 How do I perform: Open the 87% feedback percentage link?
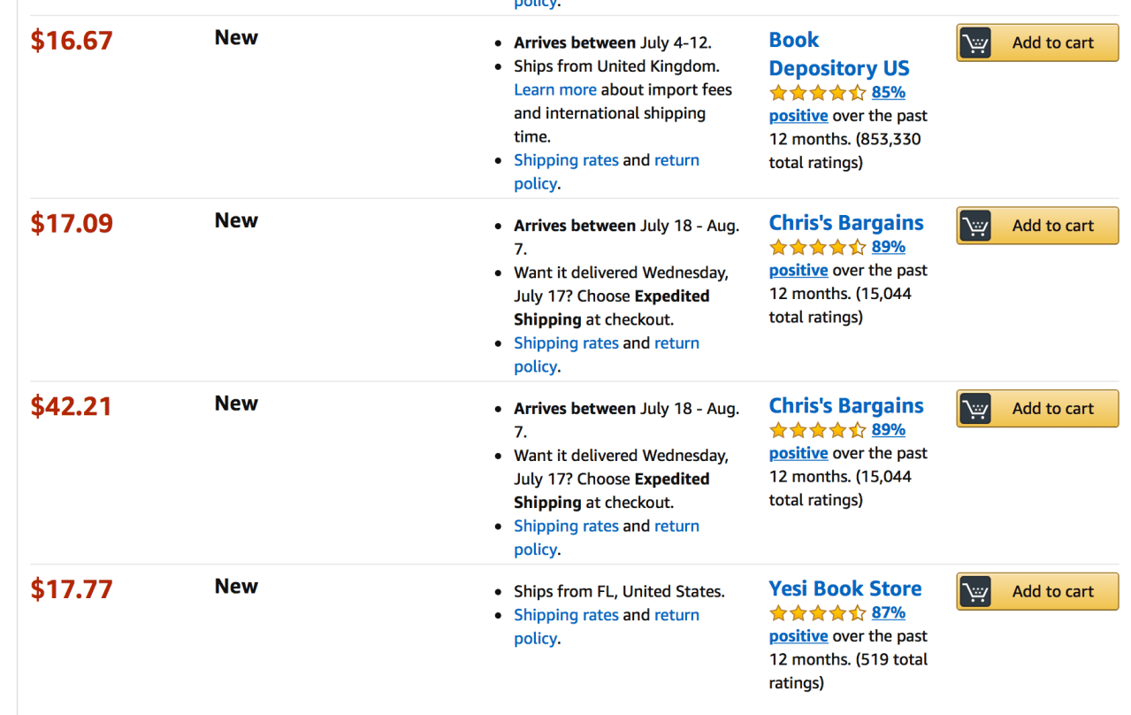[x=888, y=613]
